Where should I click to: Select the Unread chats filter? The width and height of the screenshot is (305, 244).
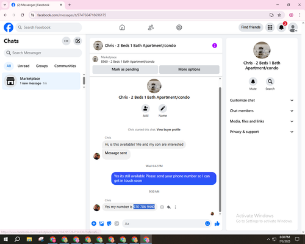[x=23, y=66]
